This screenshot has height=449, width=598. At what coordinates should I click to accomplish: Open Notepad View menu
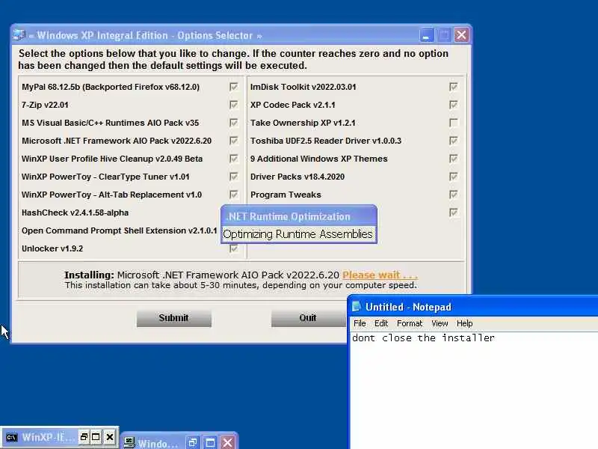440,323
